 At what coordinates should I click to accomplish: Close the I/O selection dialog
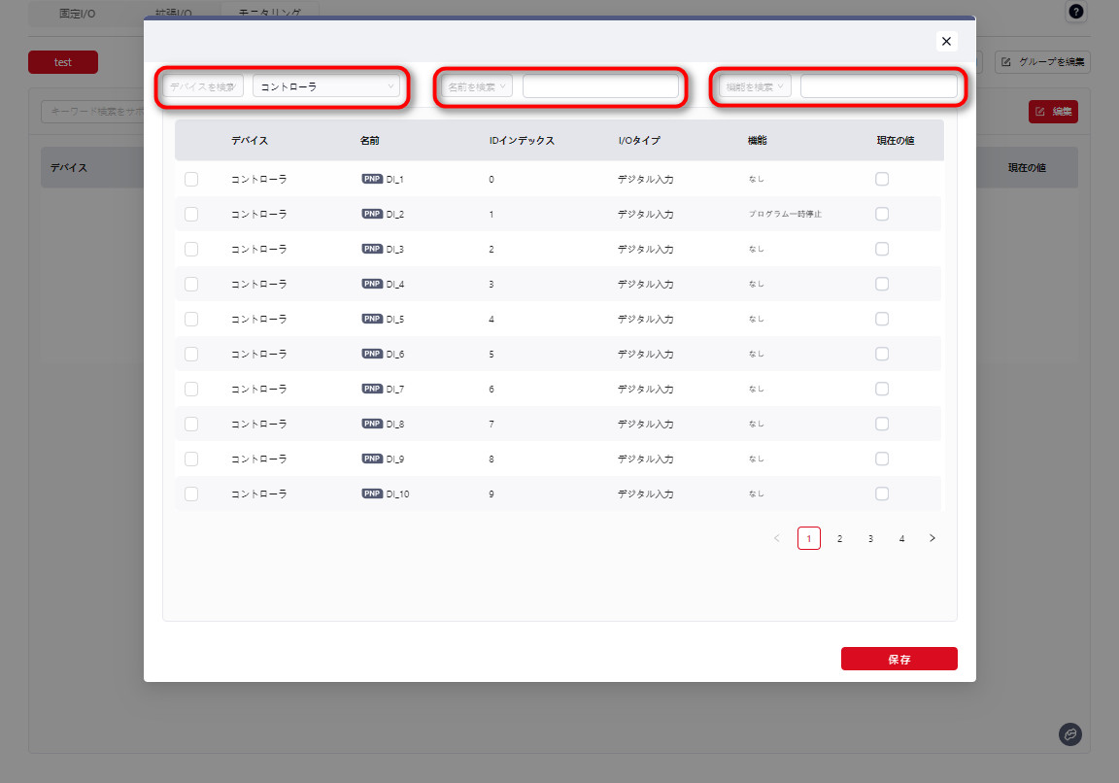946,41
